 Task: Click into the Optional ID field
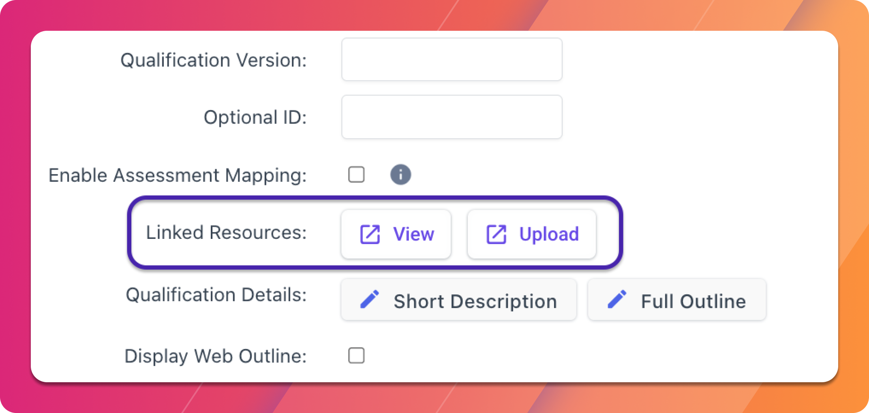(452, 117)
